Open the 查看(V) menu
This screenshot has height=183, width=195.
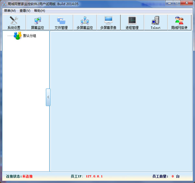click(x=25, y=11)
